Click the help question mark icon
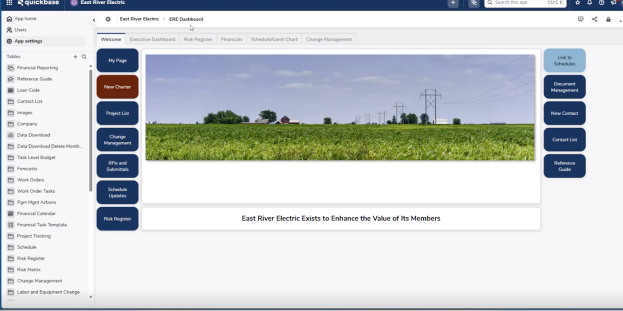This screenshot has width=623, height=311. (x=601, y=3)
